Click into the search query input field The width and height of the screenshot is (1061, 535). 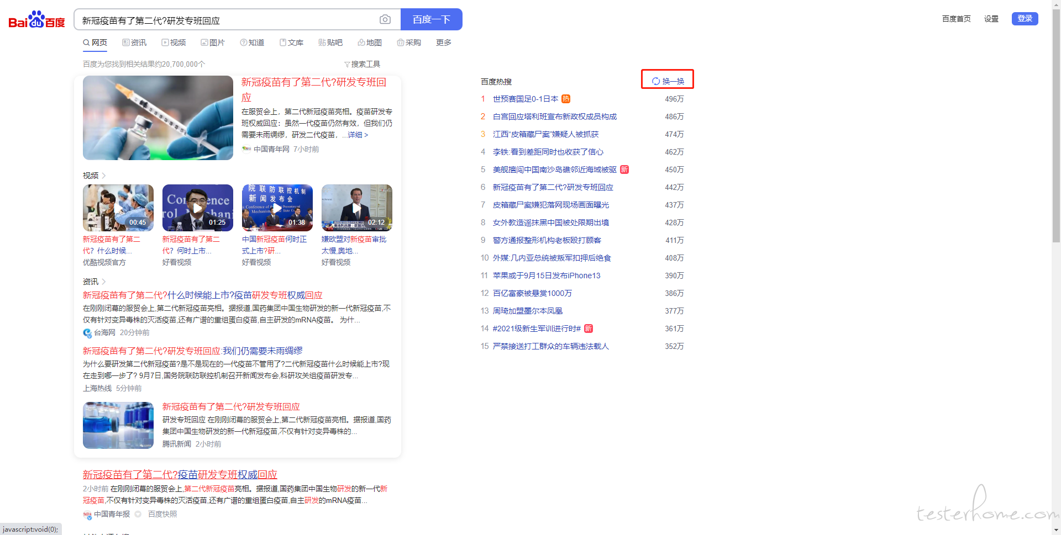pyautogui.click(x=227, y=20)
